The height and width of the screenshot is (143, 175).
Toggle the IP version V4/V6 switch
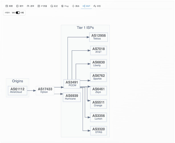tap(18, 13)
